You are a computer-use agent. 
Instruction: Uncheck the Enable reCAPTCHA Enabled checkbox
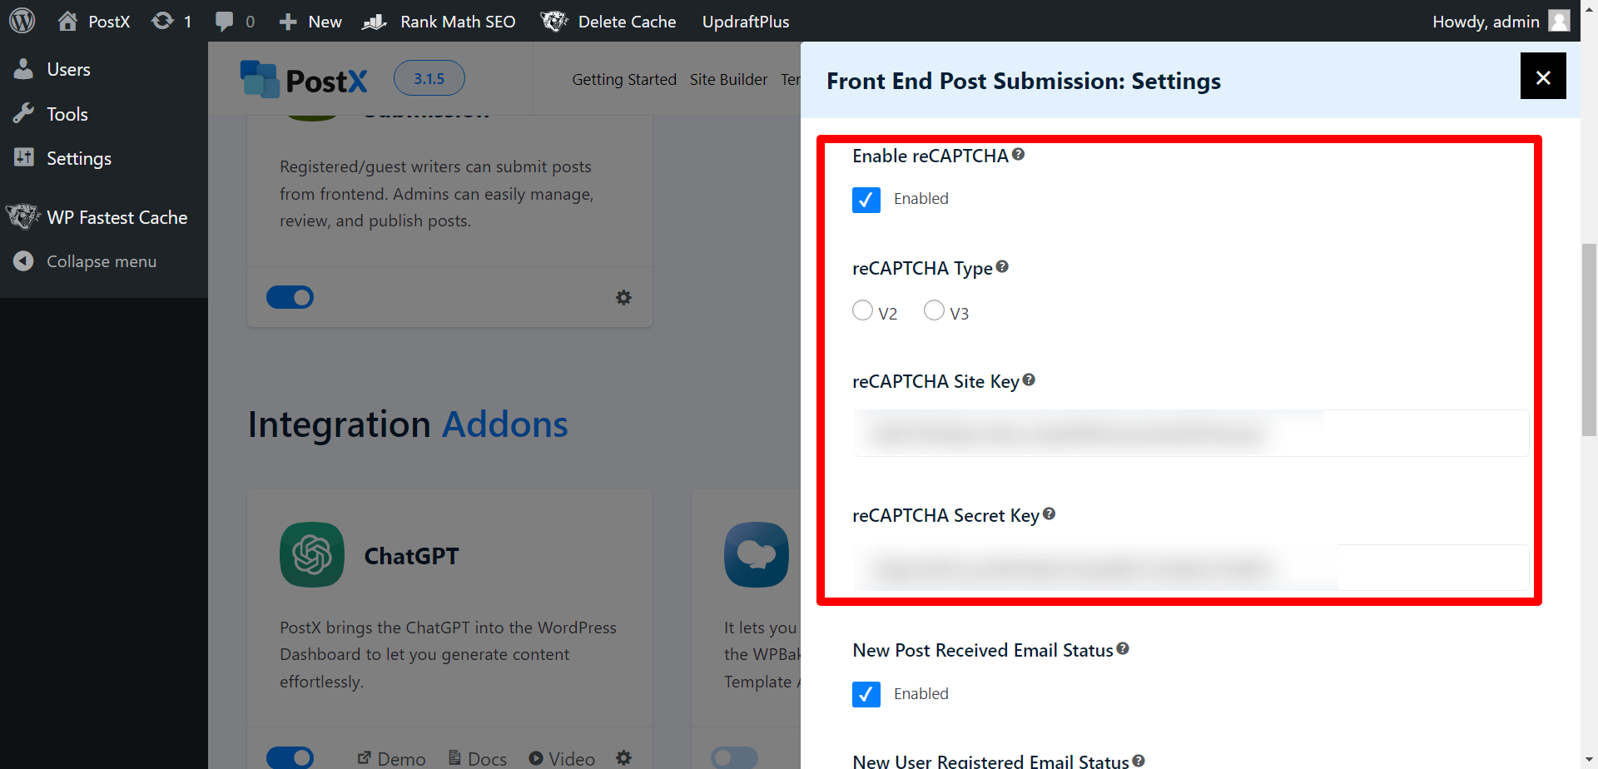coord(866,200)
